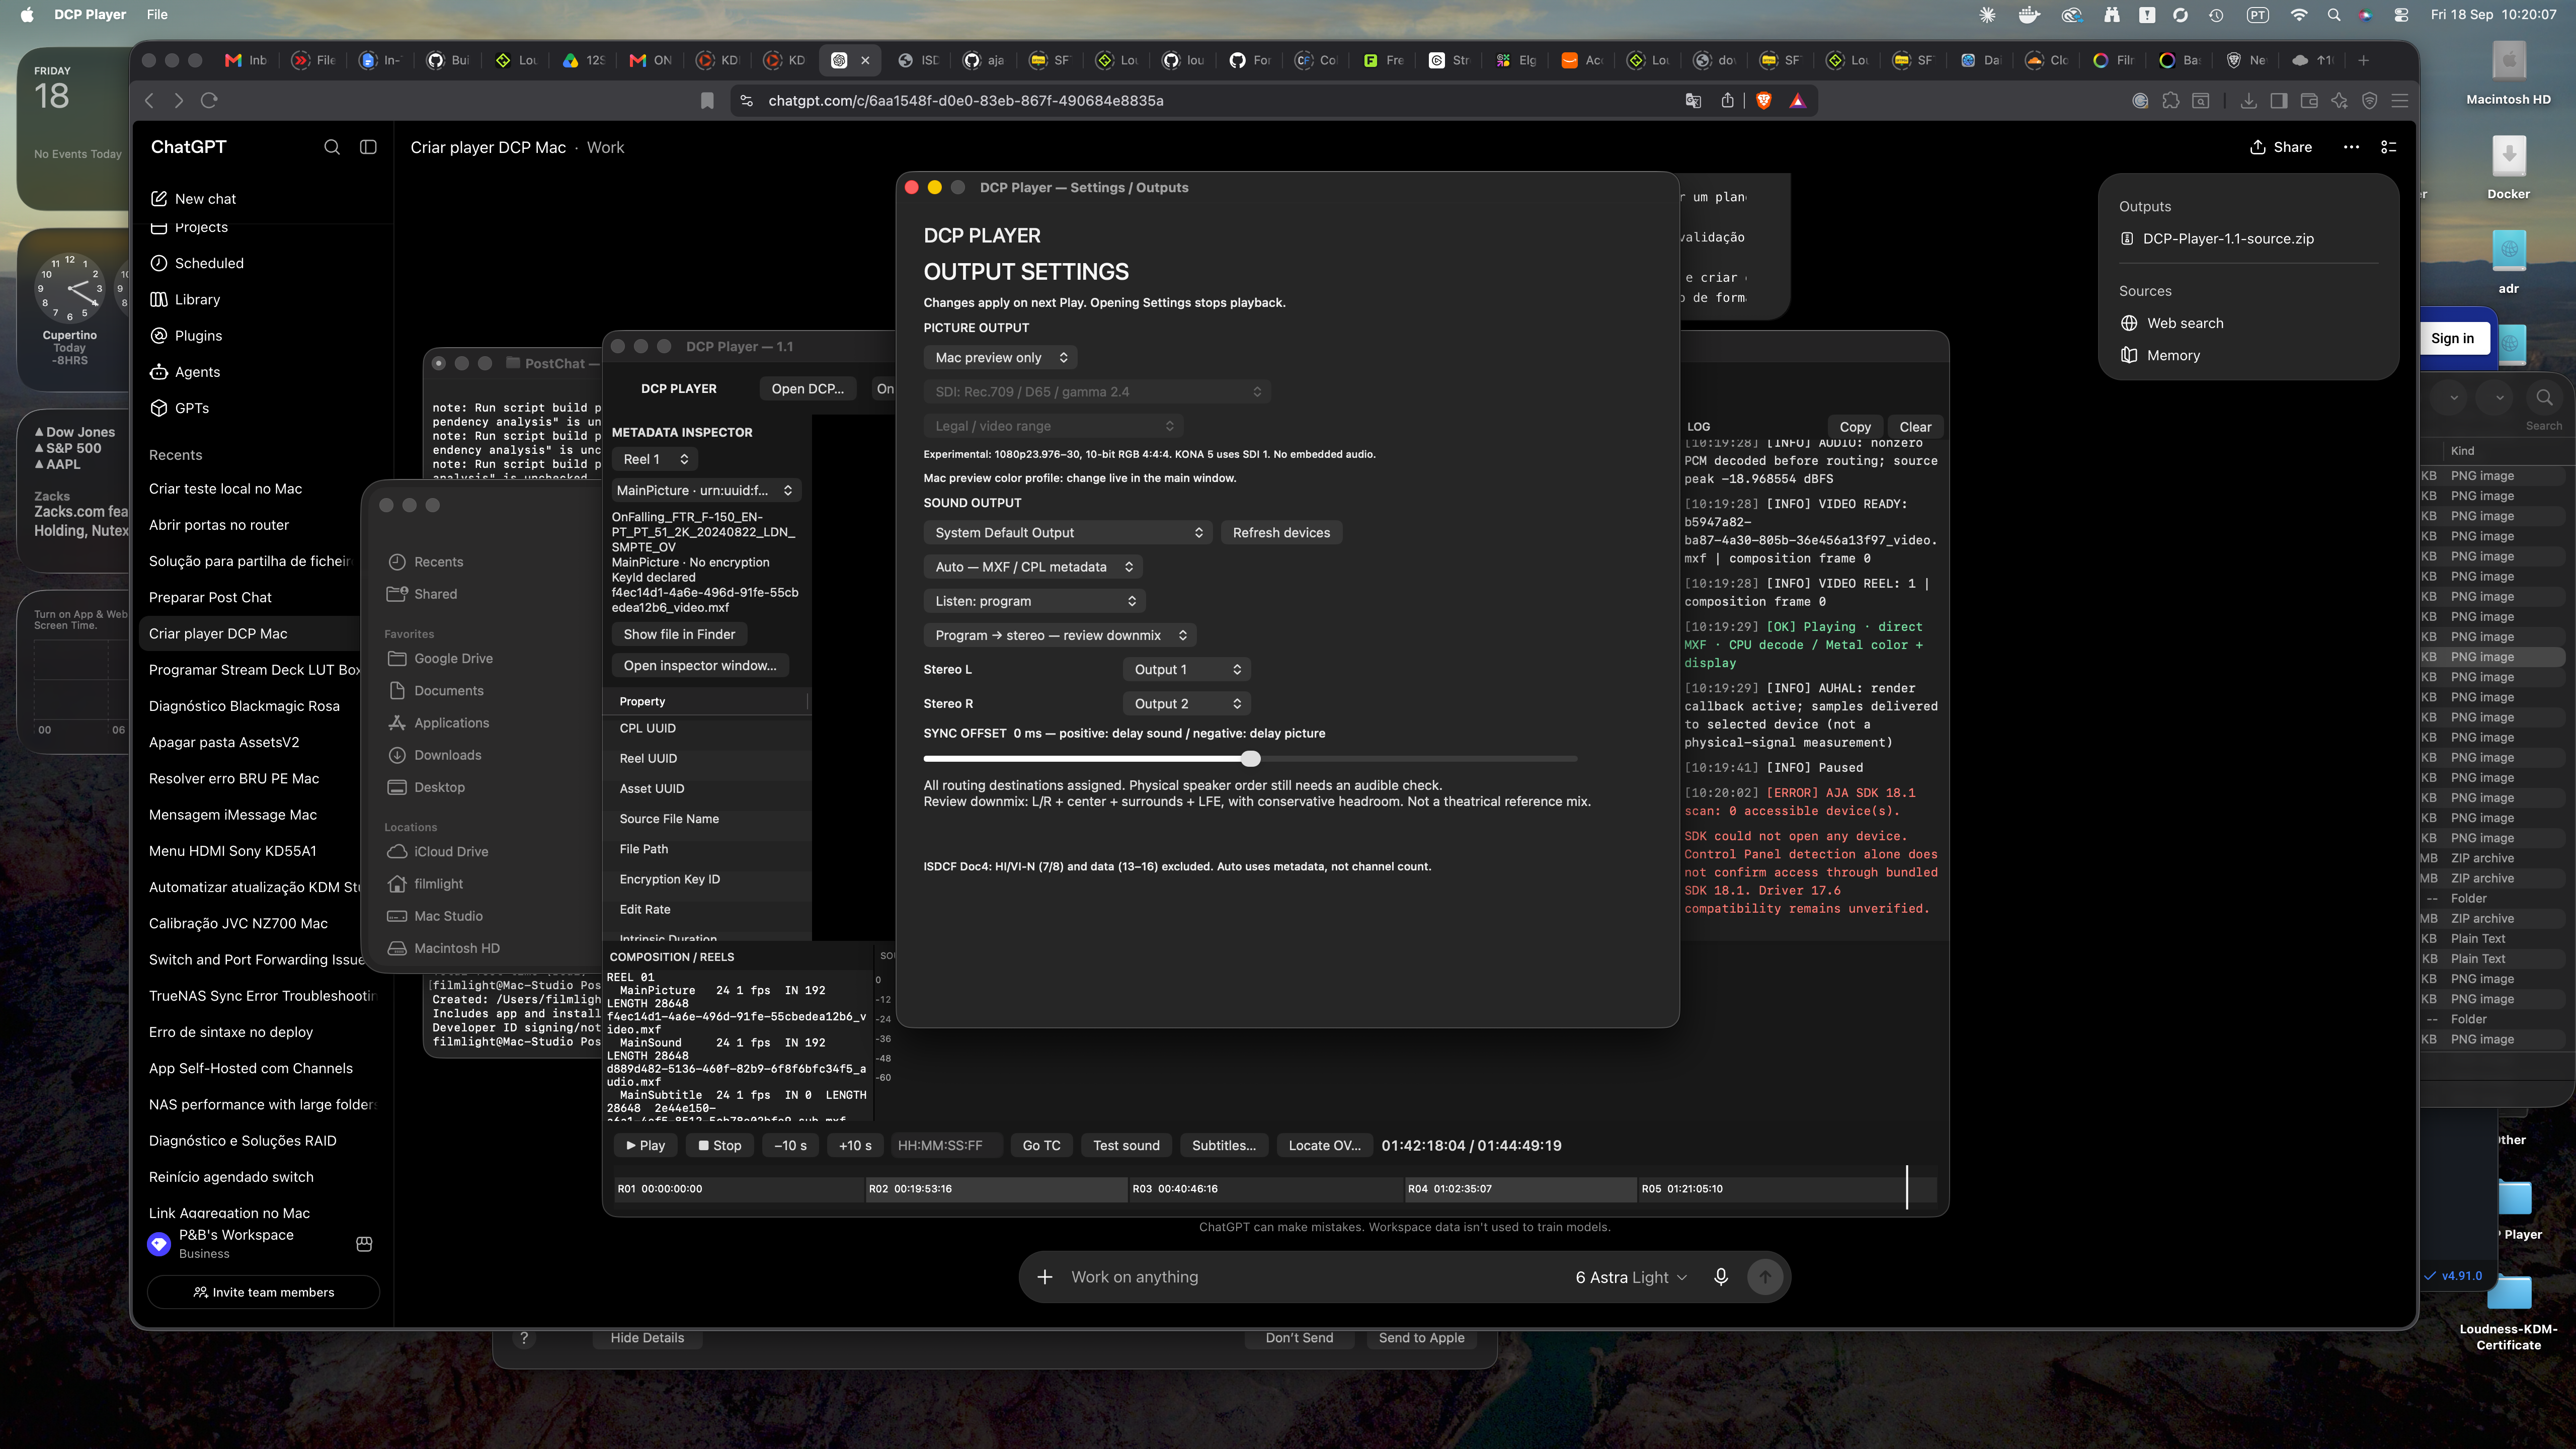Click the white playhead on reel timeline
The width and height of the screenshot is (2576, 1449).
[x=1907, y=1187]
